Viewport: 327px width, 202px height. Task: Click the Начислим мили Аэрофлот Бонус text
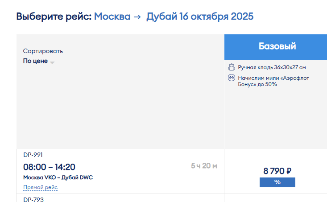[273, 81]
